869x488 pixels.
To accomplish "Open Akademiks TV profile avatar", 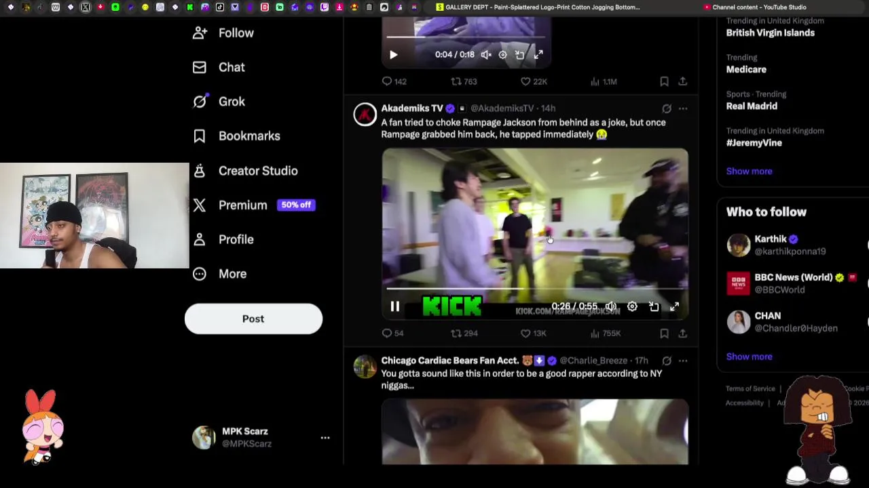I will point(365,115).
